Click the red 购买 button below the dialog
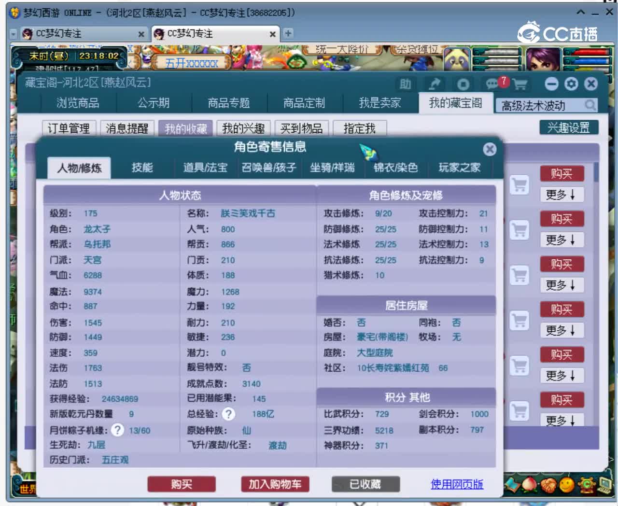Viewport: 618px width, 506px height. point(182,484)
